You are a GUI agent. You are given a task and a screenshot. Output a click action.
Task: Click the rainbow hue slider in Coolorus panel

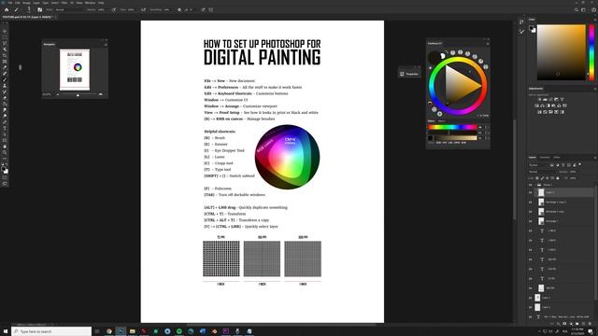coord(452,127)
